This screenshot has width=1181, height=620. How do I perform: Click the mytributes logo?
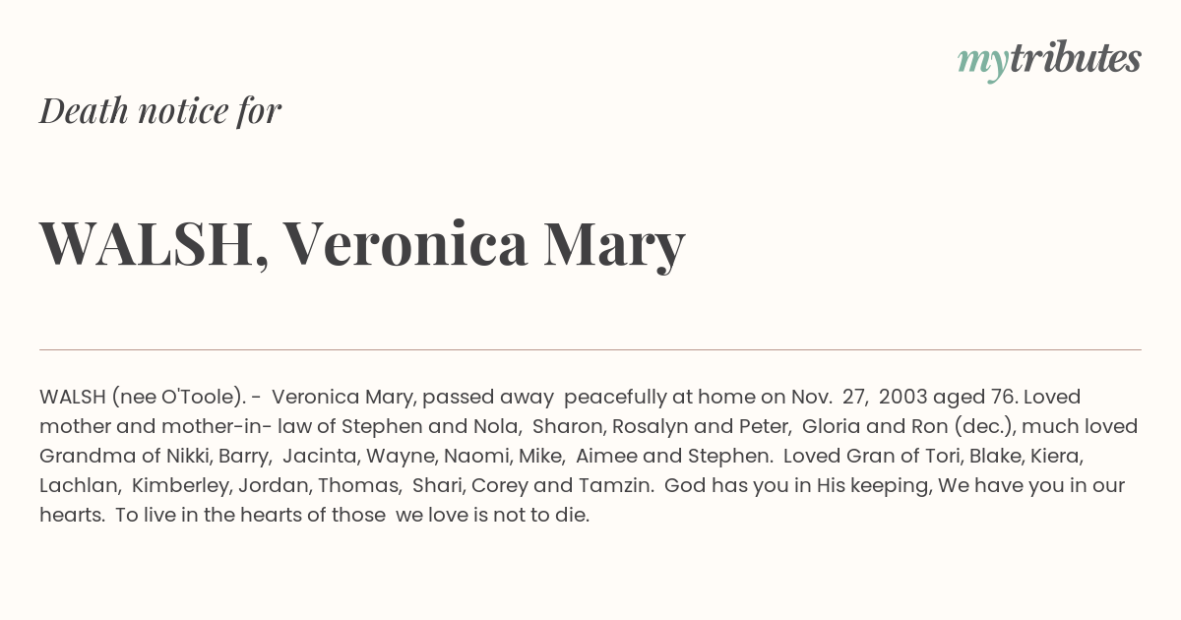click(x=1049, y=60)
